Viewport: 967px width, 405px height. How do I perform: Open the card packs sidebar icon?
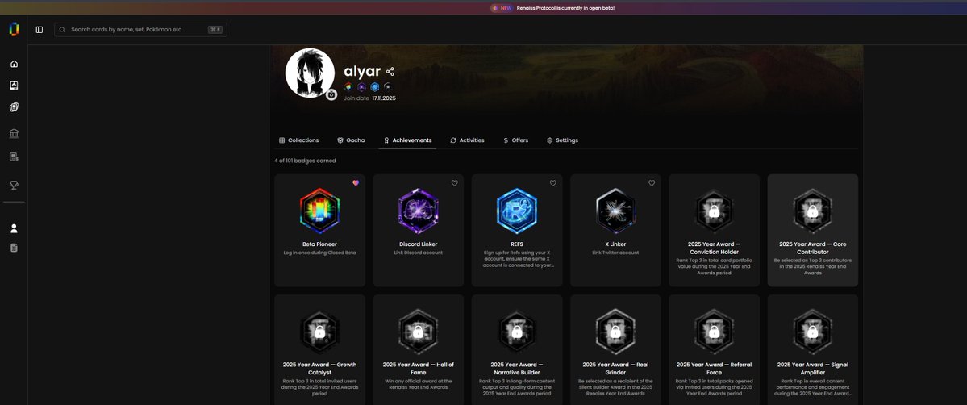point(15,106)
